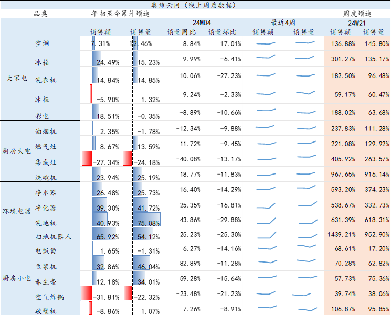Viewport: 391px width, 316px height.
Task: Select the -25.30% value for 扫地机器人
Action: coord(229,235)
